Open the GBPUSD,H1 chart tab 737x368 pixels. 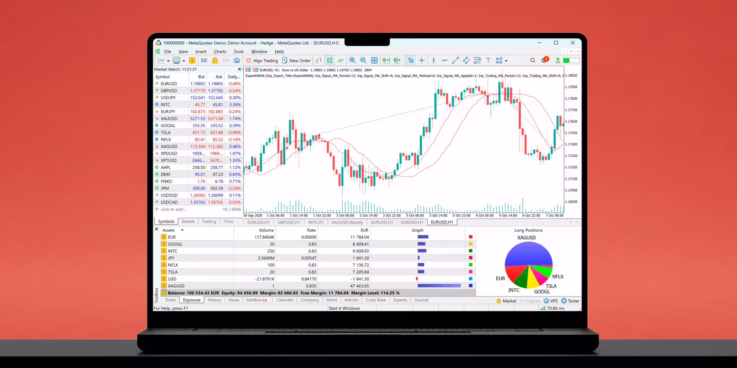point(289,222)
